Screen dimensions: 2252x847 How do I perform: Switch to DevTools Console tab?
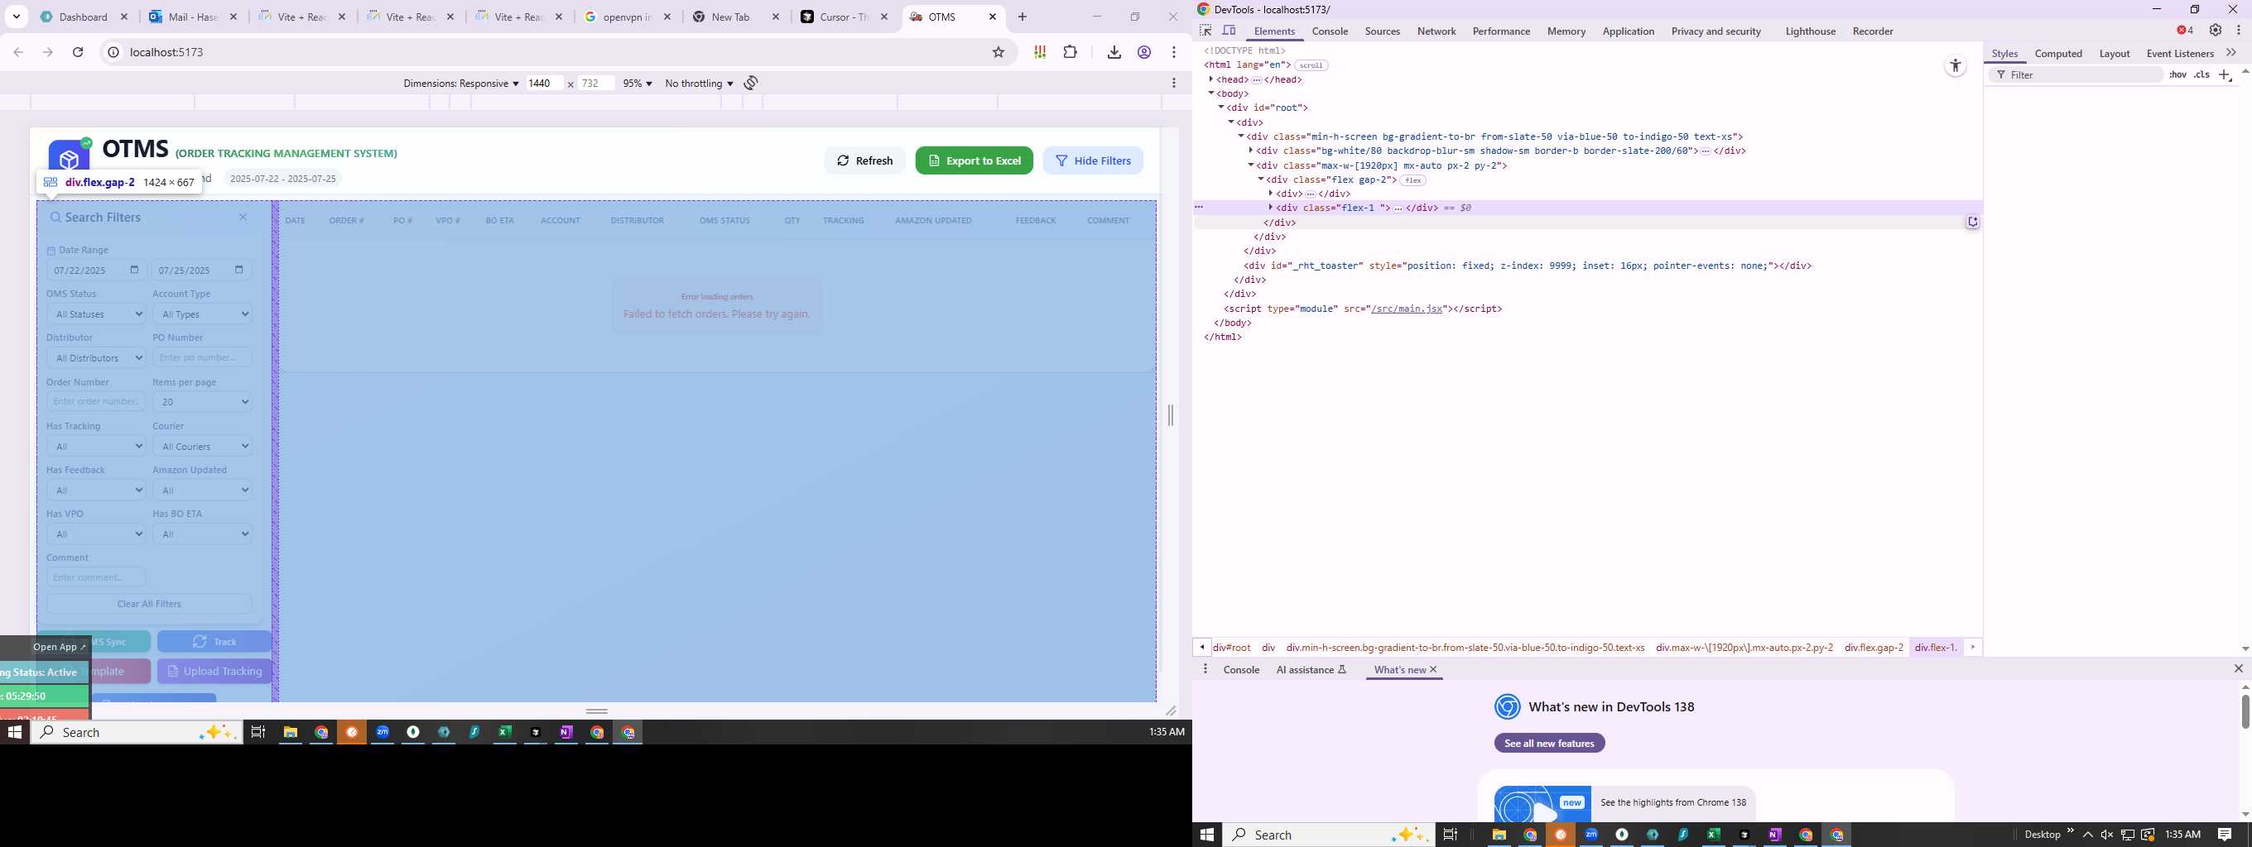pyautogui.click(x=1330, y=31)
